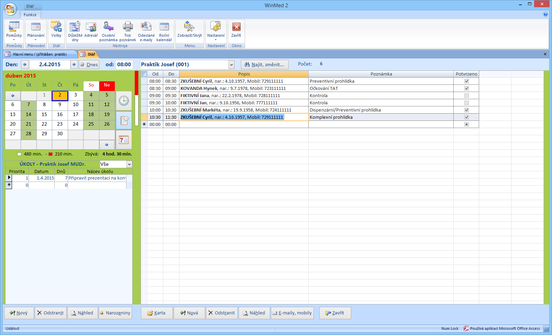Click E-maily, mobily button
This screenshot has width=552, height=335.
[292, 313]
